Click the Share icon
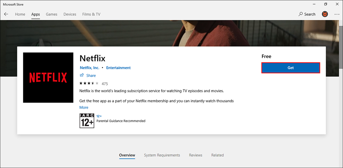 tap(82, 75)
